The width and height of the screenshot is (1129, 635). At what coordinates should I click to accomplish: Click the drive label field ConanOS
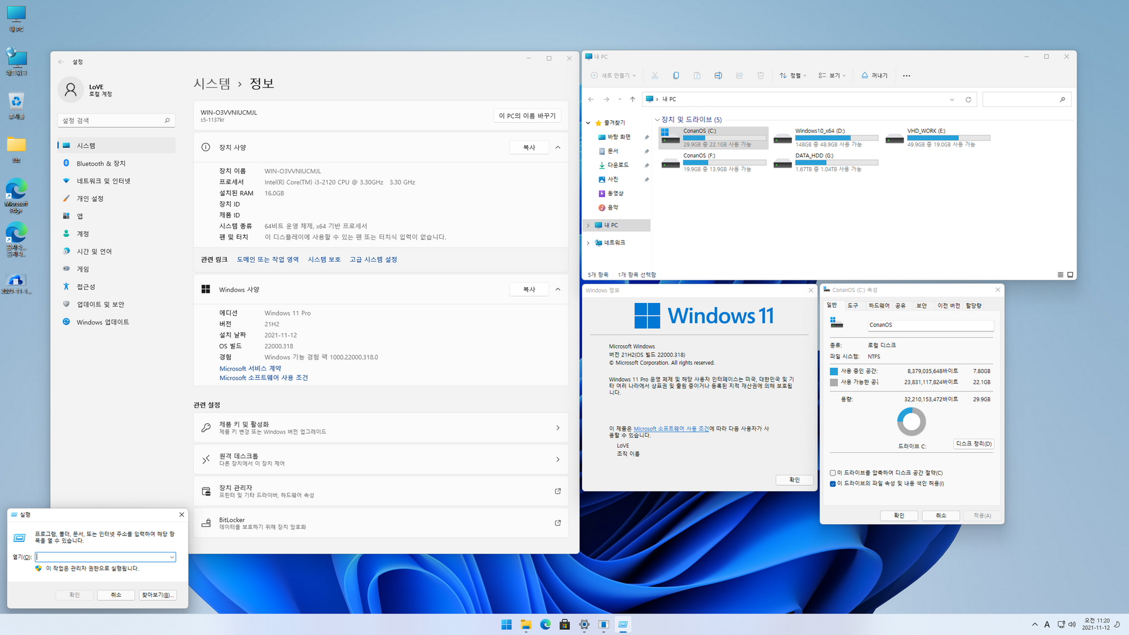[930, 325]
